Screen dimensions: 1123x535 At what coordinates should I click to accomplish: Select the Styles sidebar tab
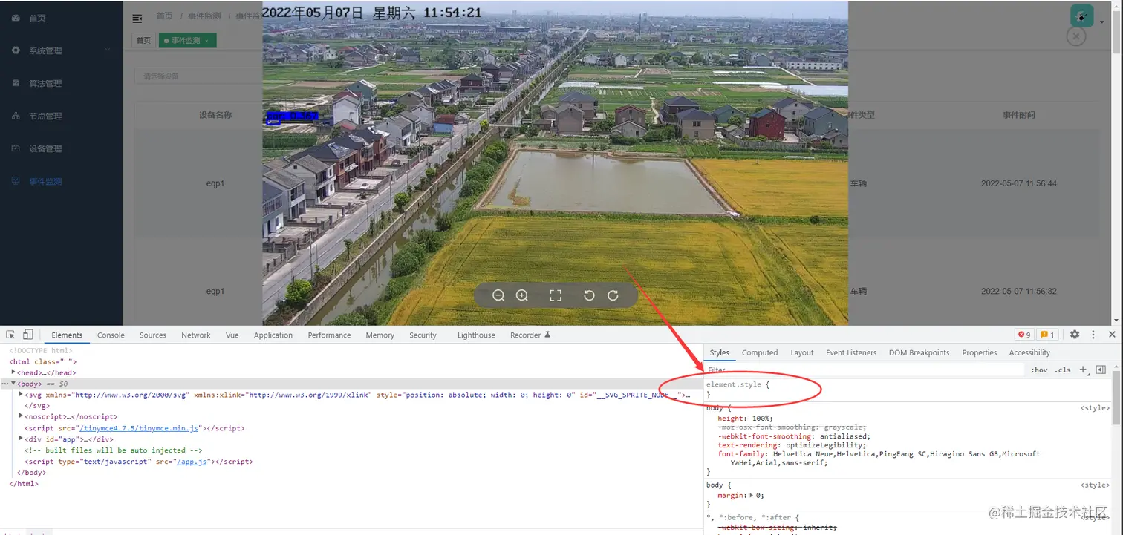pos(719,352)
